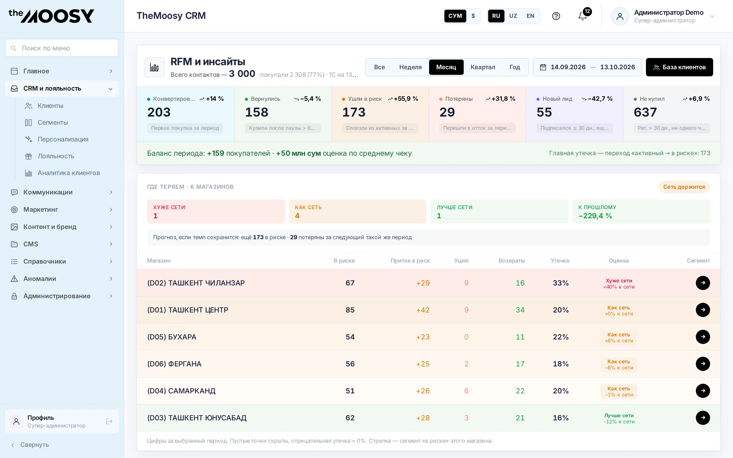Image resolution: width=733 pixels, height=458 pixels.
Task: Switch language to RU
Action: pyautogui.click(x=496, y=16)
